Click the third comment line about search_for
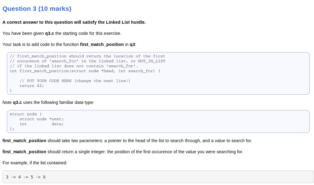This screenshot has width=314, height=185. coord(74,66)
